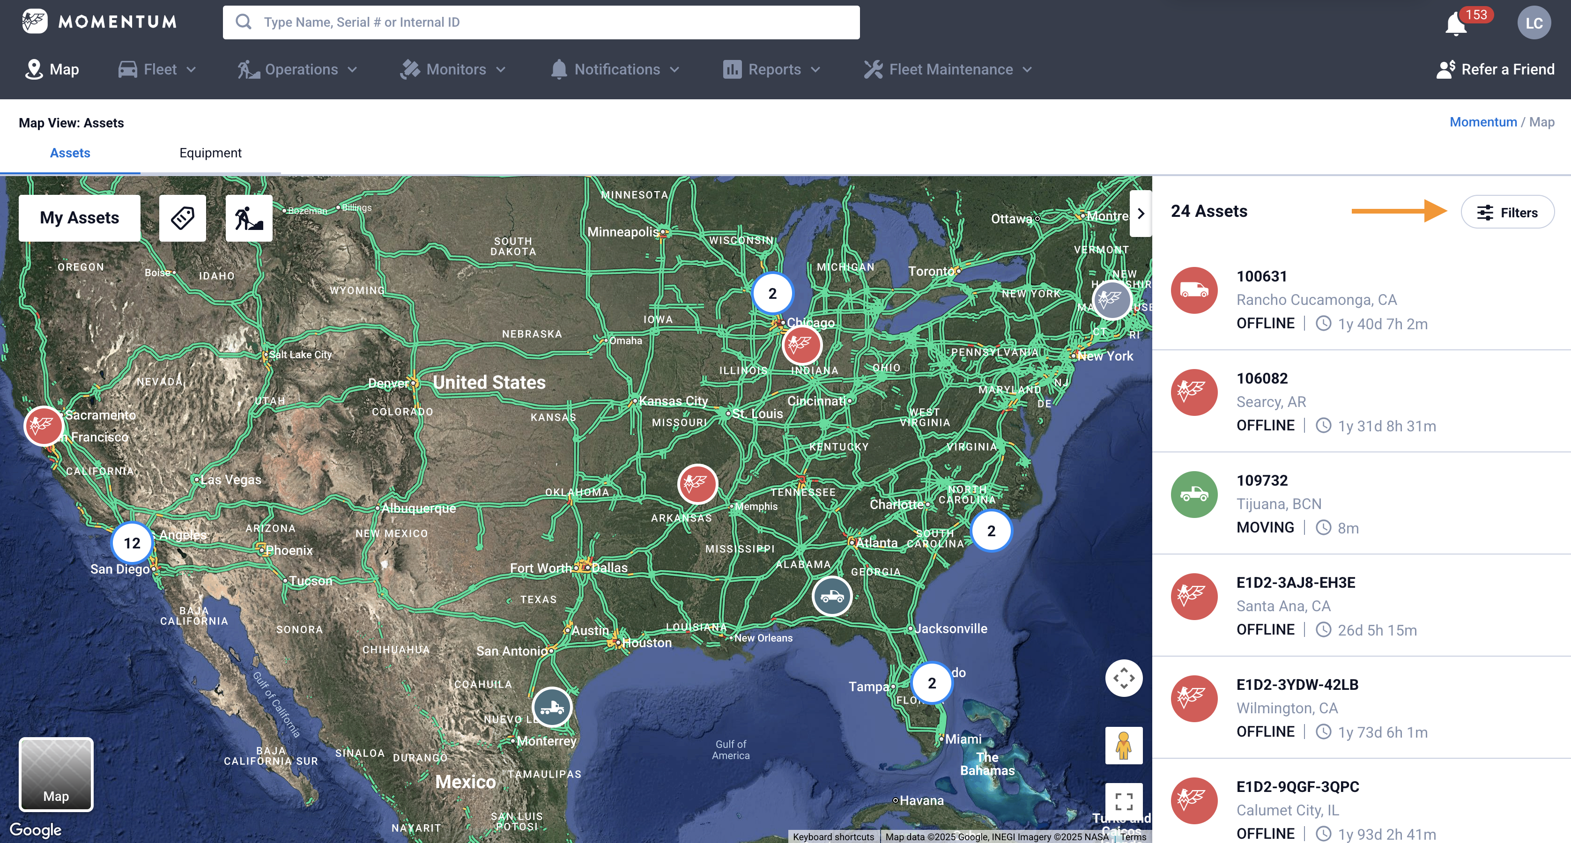Switch to Map layer thumbnail
The height and width of the screenshot is (843, 1571).
coord(56,774)
